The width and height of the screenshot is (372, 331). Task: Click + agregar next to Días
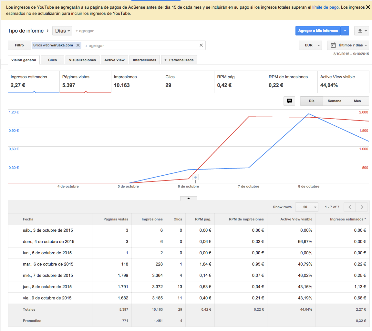click(x=85, y=31)
